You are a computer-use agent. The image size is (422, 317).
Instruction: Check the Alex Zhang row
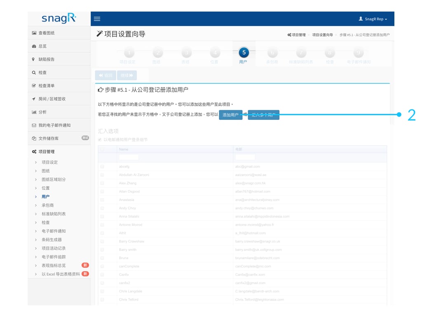point(102,183)
